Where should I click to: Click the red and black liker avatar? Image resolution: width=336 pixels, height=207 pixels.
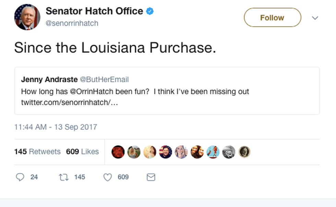pyautogui.click(x=118, y=152)
